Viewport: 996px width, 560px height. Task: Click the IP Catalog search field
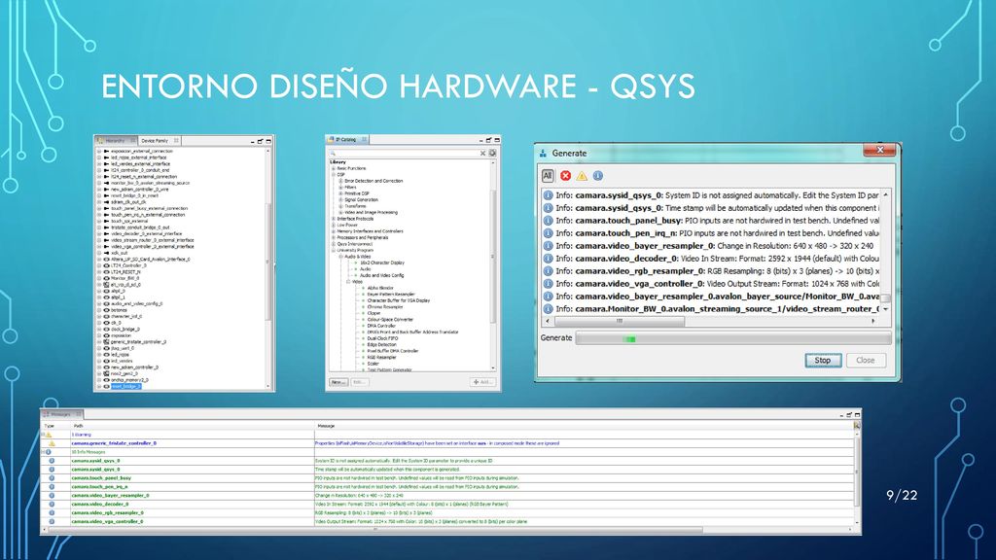coord(407,153)
